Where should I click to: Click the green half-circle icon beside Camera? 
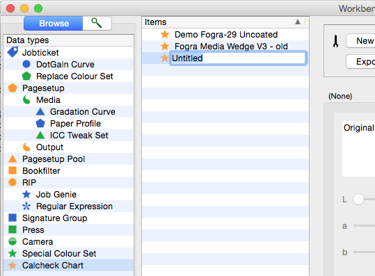pyautogui.click(x=13, y=241)
